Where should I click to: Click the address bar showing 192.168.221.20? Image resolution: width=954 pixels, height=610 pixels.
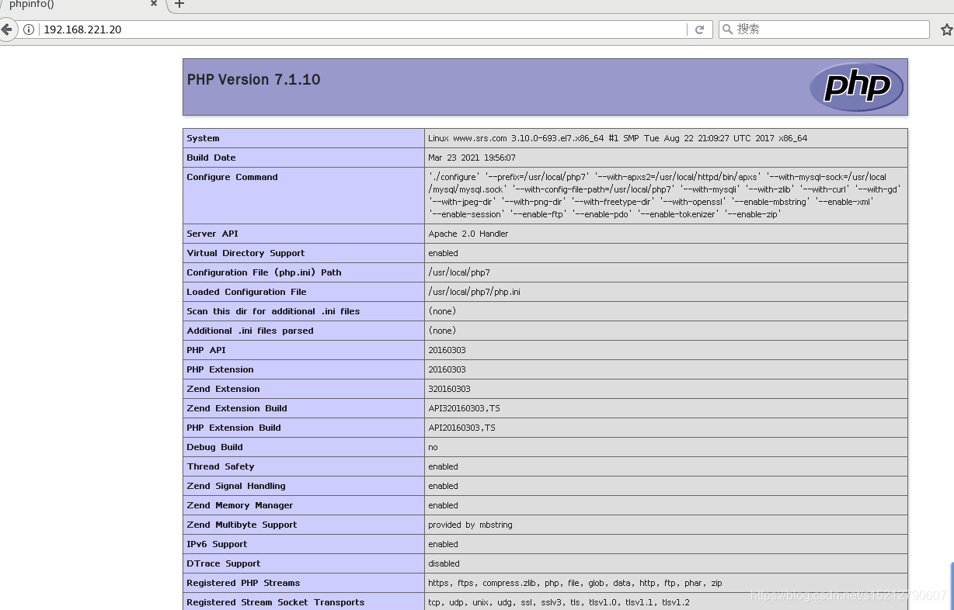(x=363, y=29)
